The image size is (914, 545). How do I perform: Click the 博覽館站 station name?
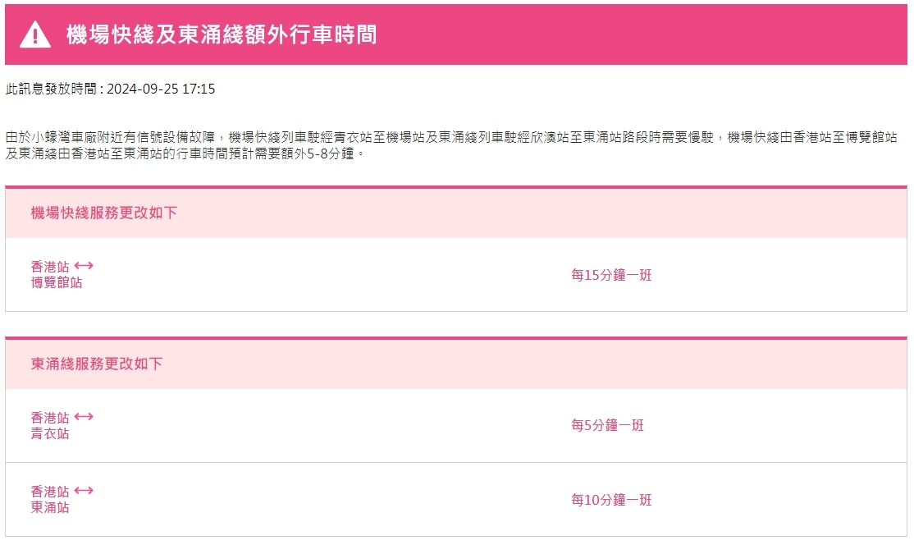pos(57,283)
